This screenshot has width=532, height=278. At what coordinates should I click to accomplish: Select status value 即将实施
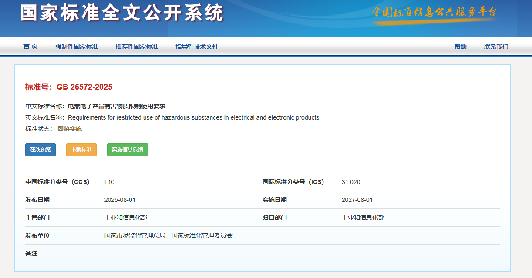(x=70, y=129)
